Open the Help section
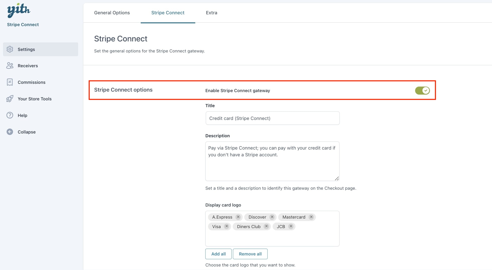The image size is (492, 270). (x=40, y=115)
